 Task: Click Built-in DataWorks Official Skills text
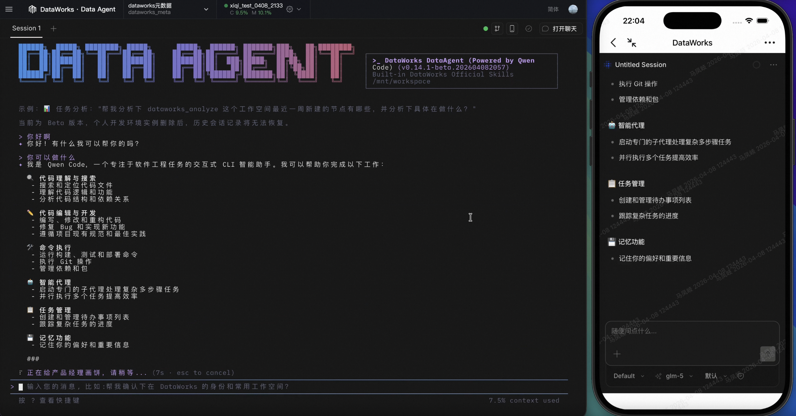click(443, 74)
